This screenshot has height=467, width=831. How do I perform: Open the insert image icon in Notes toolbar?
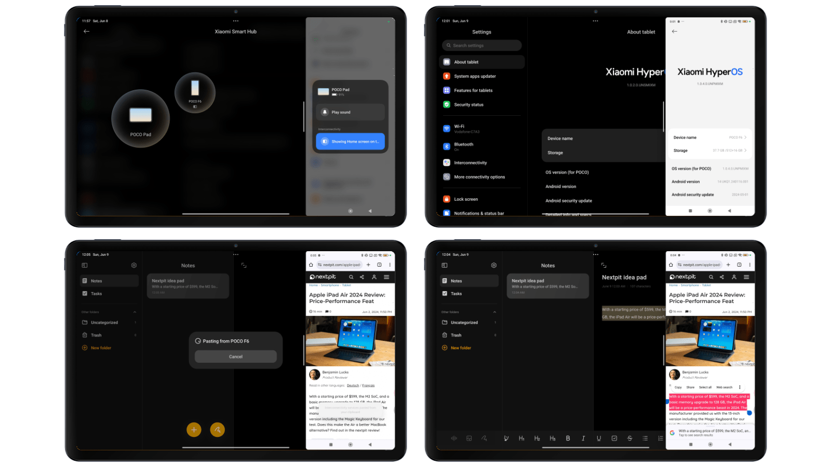click(469, 438)
